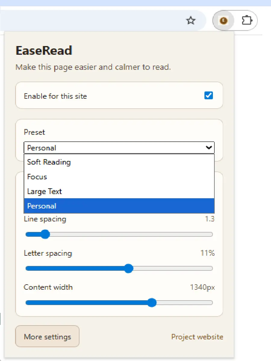Viewport: 271px width, 361px height.
Task: Click the Line spacing slider handle
Action: click(x=45, y=234)
